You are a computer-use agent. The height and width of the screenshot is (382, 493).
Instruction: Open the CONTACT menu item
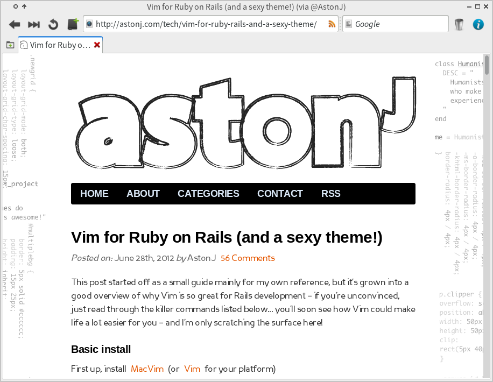pyautogui.click(x=280, y=194)
